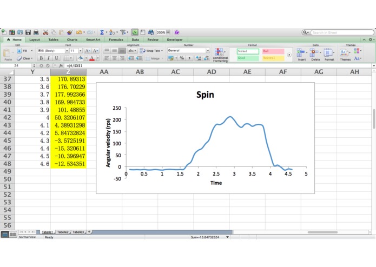
Task: Click the sort A-Z icon
Action: pyautogui.click(x=111, y=32)
